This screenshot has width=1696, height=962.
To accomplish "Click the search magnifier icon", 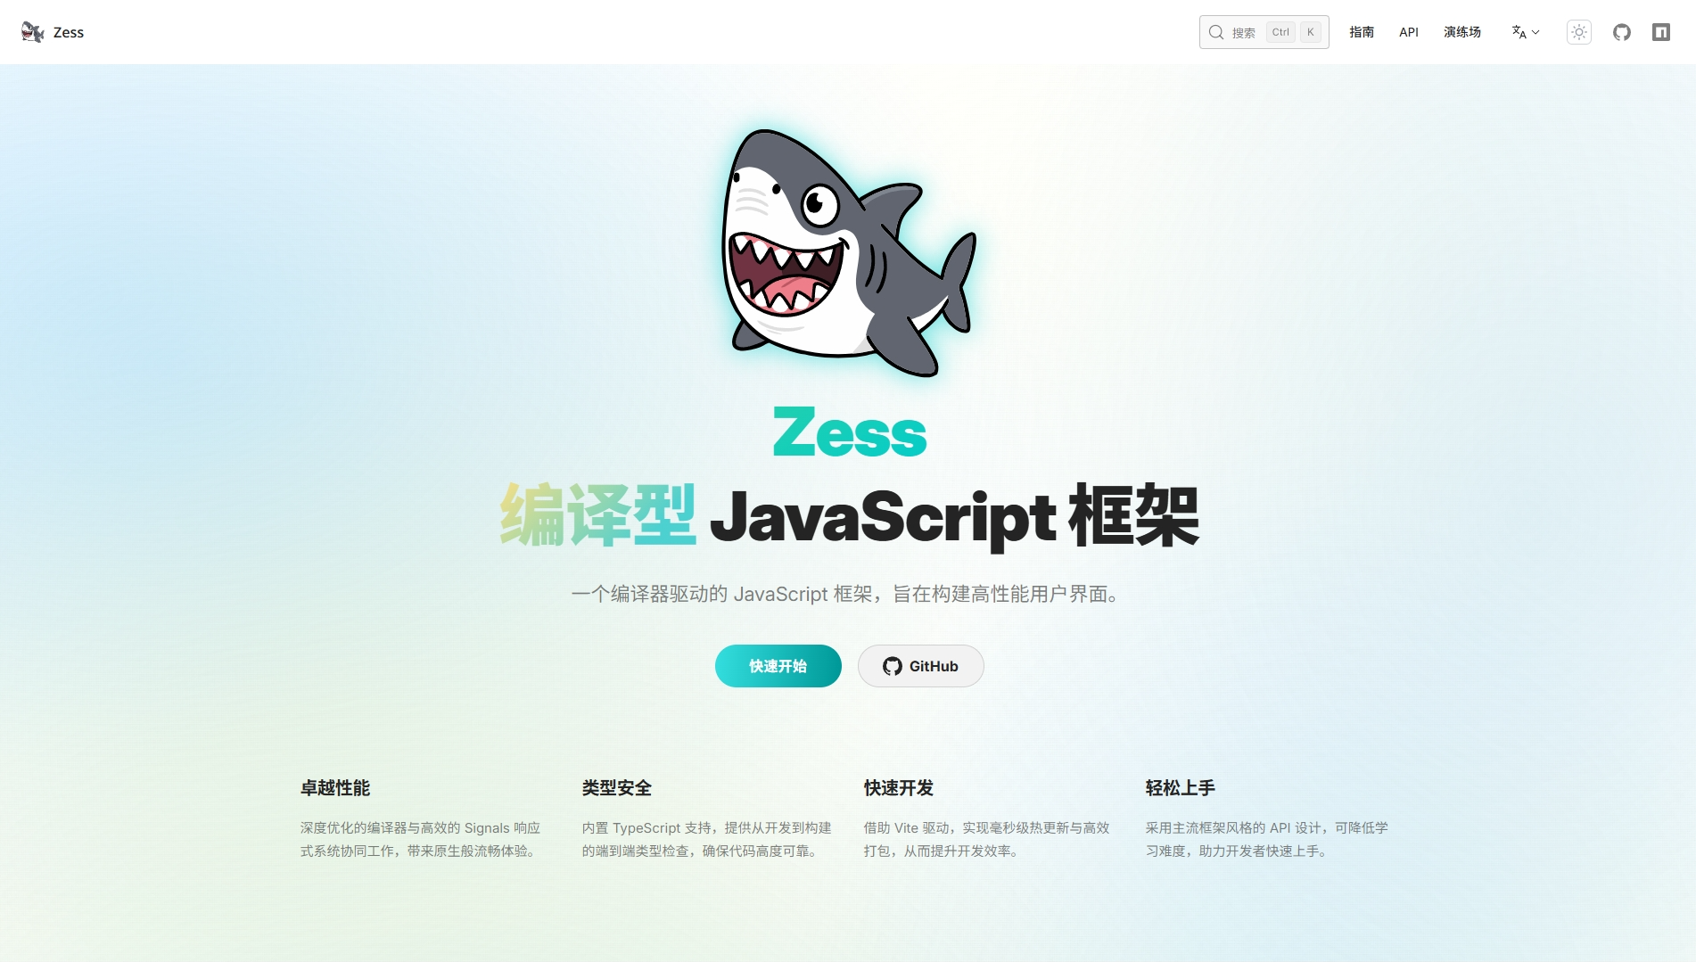I will point(1216,32).
